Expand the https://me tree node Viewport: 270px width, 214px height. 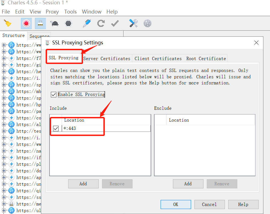pos(4,204)
